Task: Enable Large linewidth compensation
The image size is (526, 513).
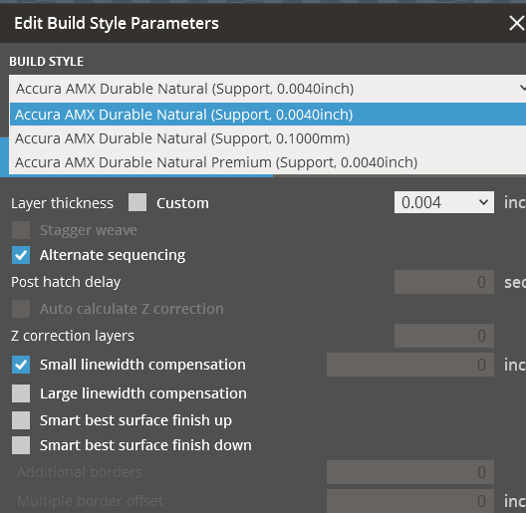Action: point(21,393)
